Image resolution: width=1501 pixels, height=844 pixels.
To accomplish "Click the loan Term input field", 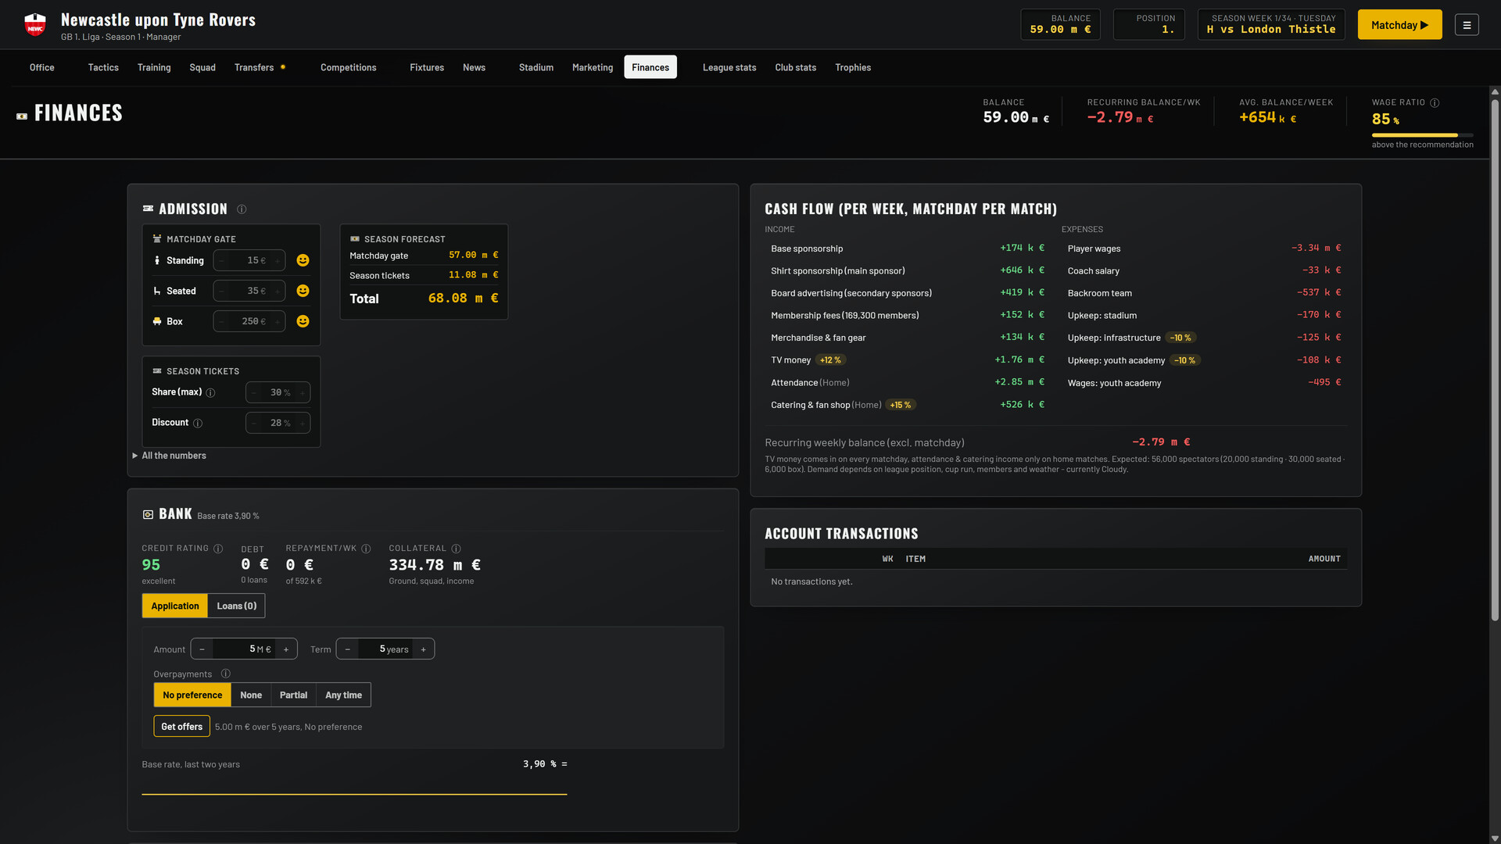I will coord(385,649).
